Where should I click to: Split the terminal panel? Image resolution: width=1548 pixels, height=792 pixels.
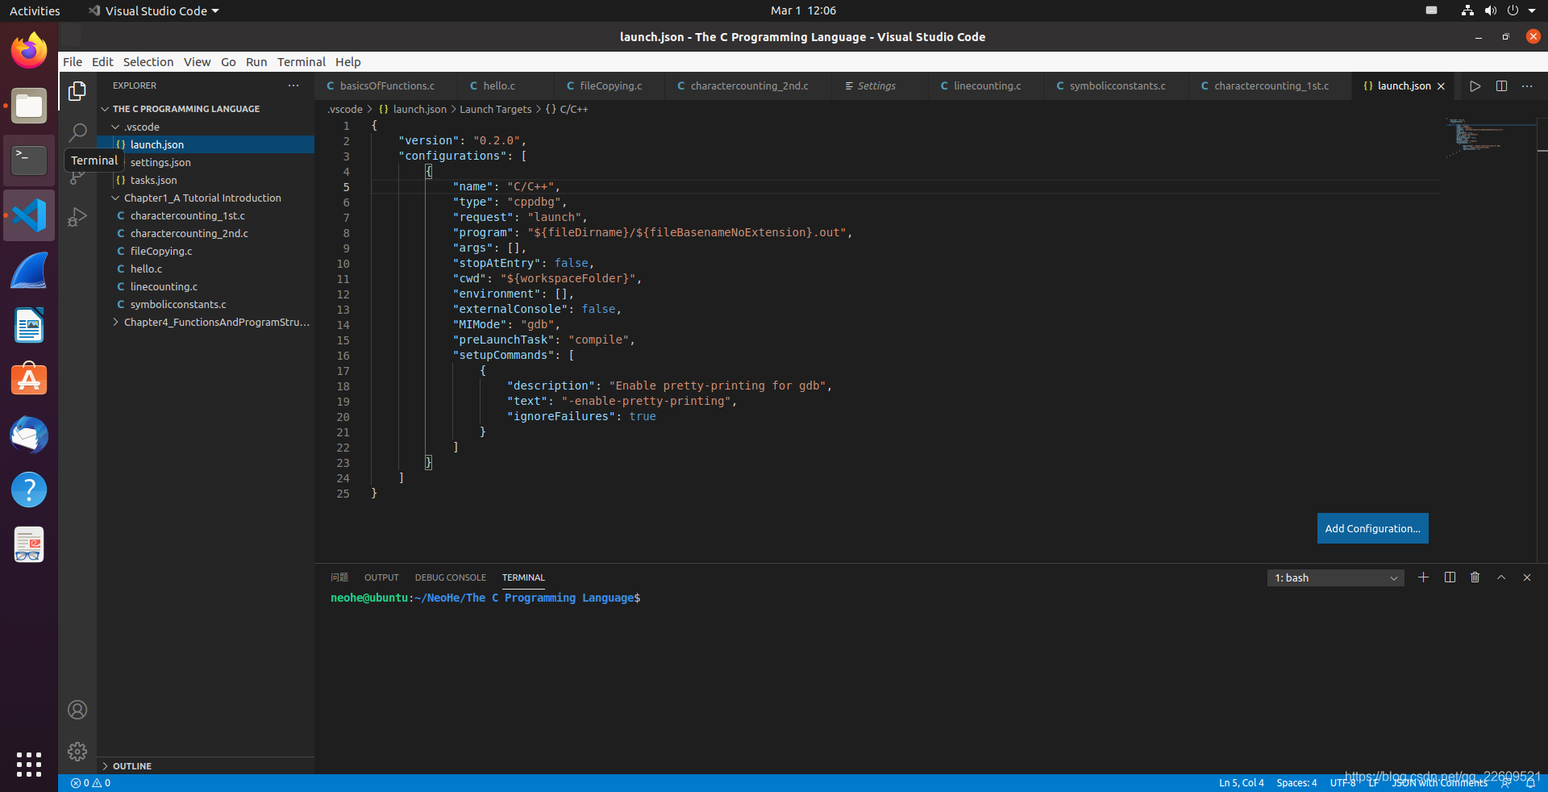pyautogui.click(x=1450, y=577)
